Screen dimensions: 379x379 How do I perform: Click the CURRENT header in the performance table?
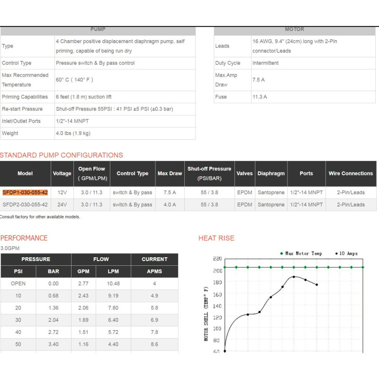coord(154,259)
